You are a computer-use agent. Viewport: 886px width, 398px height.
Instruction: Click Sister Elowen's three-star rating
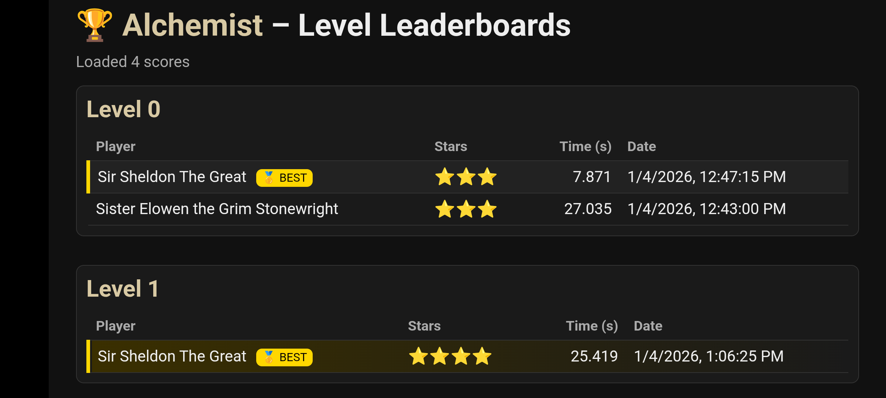point(466,209)
